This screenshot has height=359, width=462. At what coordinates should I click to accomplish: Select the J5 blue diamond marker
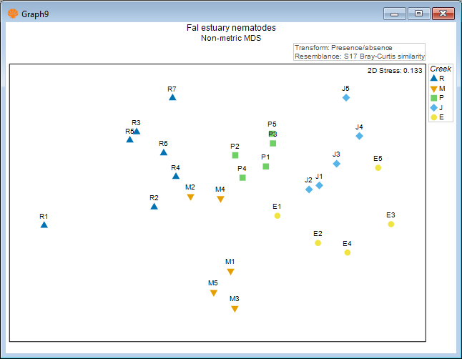click(x=346, y=97)
